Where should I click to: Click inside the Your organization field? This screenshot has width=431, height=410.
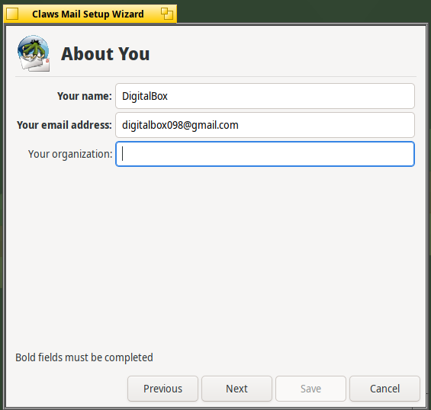(265, 154)
